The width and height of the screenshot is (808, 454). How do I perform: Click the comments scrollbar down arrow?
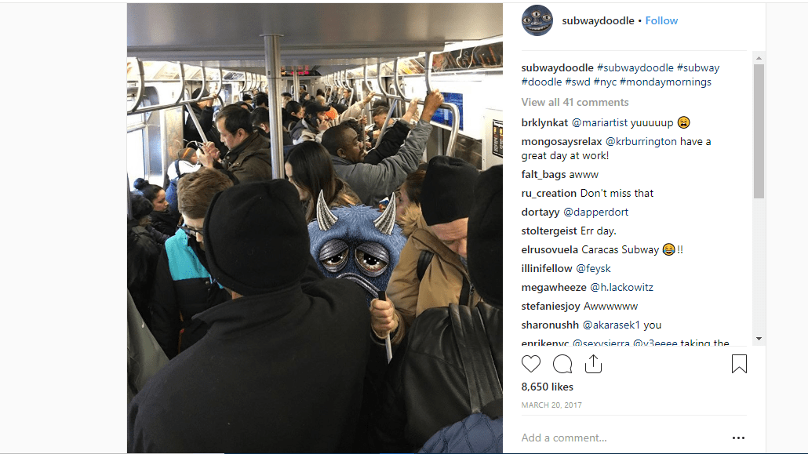(759, 339)
